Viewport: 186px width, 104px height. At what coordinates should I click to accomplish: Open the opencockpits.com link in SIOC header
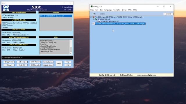[37, 10]
